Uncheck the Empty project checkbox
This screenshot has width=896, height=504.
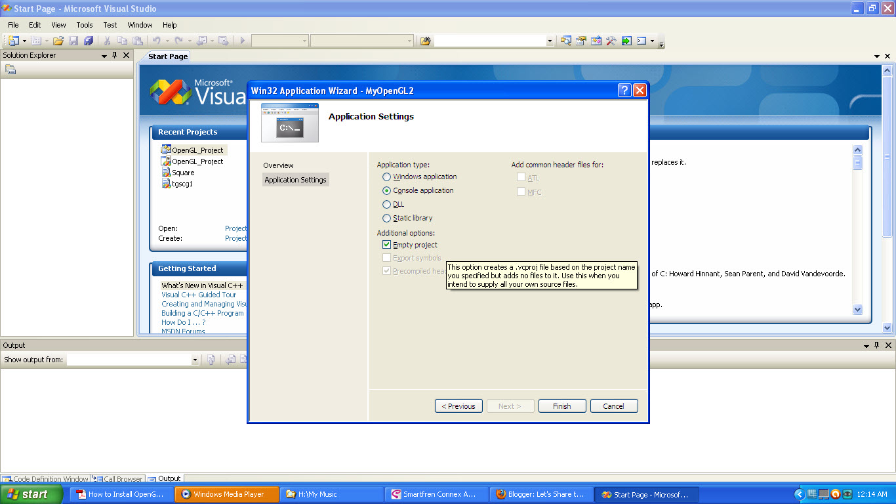pyautogui.click(x=386, y=244)
